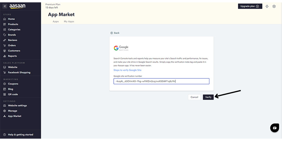Select Orders in the sidebar
The width and height of the screenshot is (282, 141).
tap(12, 46)
